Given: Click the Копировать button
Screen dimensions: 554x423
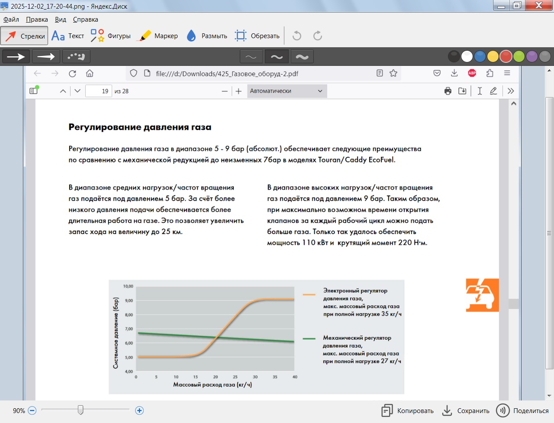Looking at the screenshot, I should pos(407,411).
